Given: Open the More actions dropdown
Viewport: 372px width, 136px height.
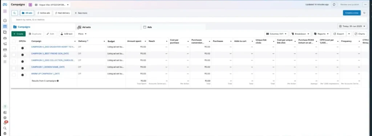Looking at the screenshot, I should [82, 34].
